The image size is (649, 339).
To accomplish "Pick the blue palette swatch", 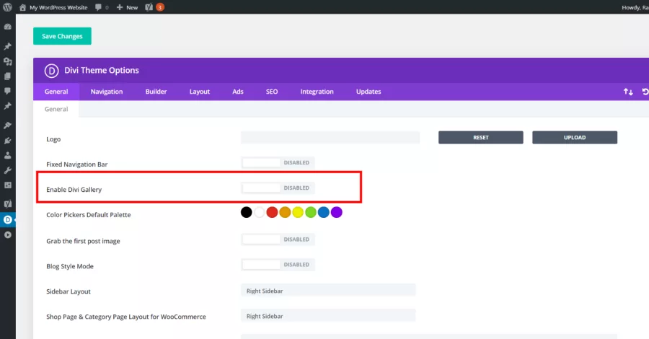I will coord(324,212).
